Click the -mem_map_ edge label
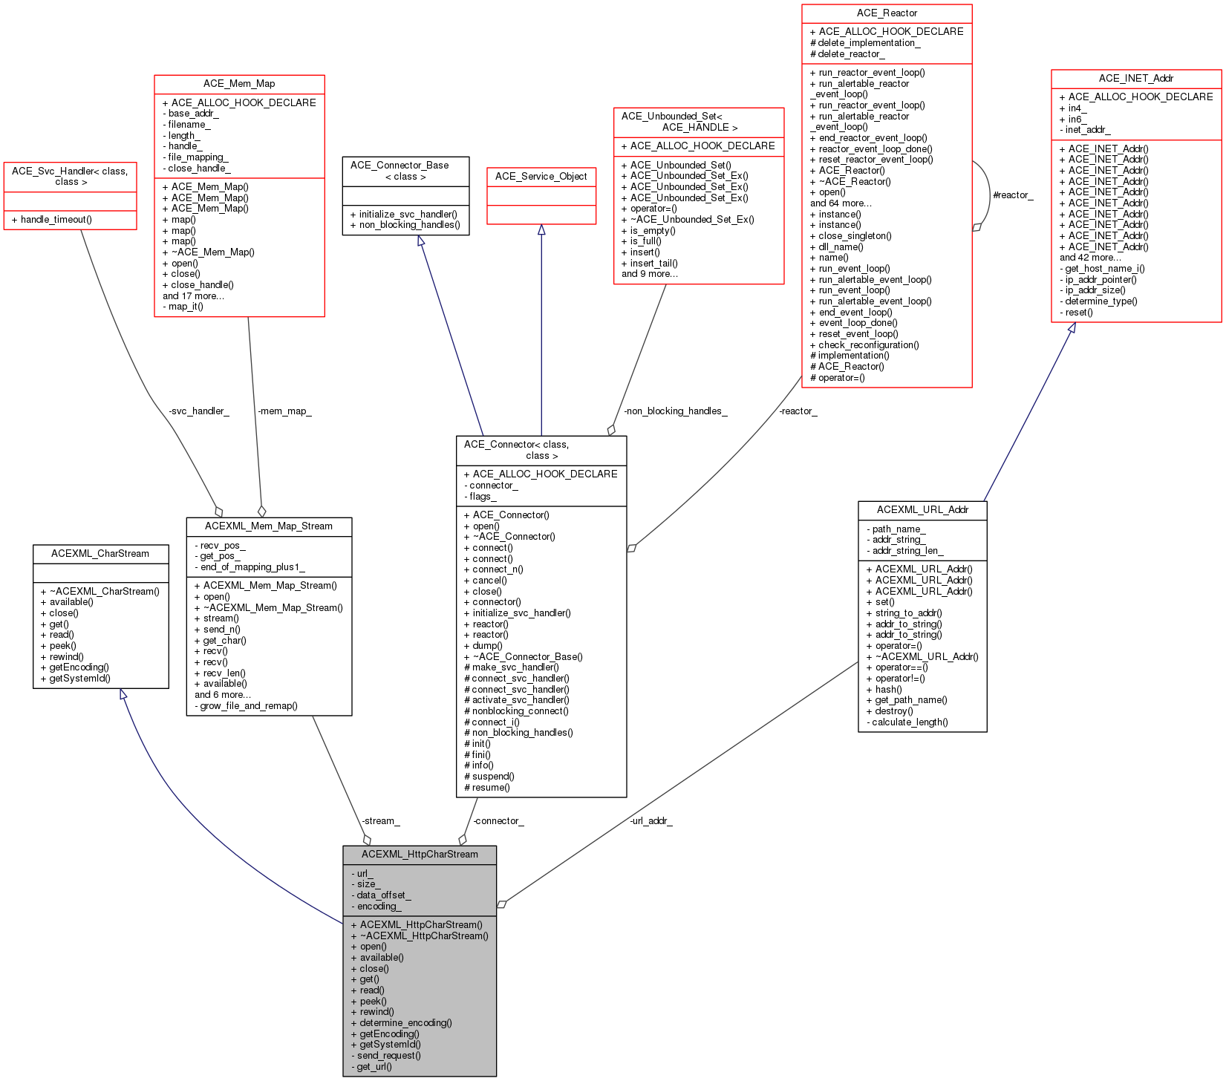Screen dimensions: 1226x1081 coord(284,411)
